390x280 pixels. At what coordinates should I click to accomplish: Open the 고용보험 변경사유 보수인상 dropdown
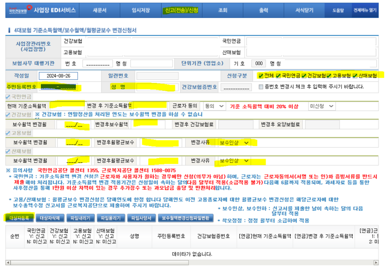click(234, 142)
